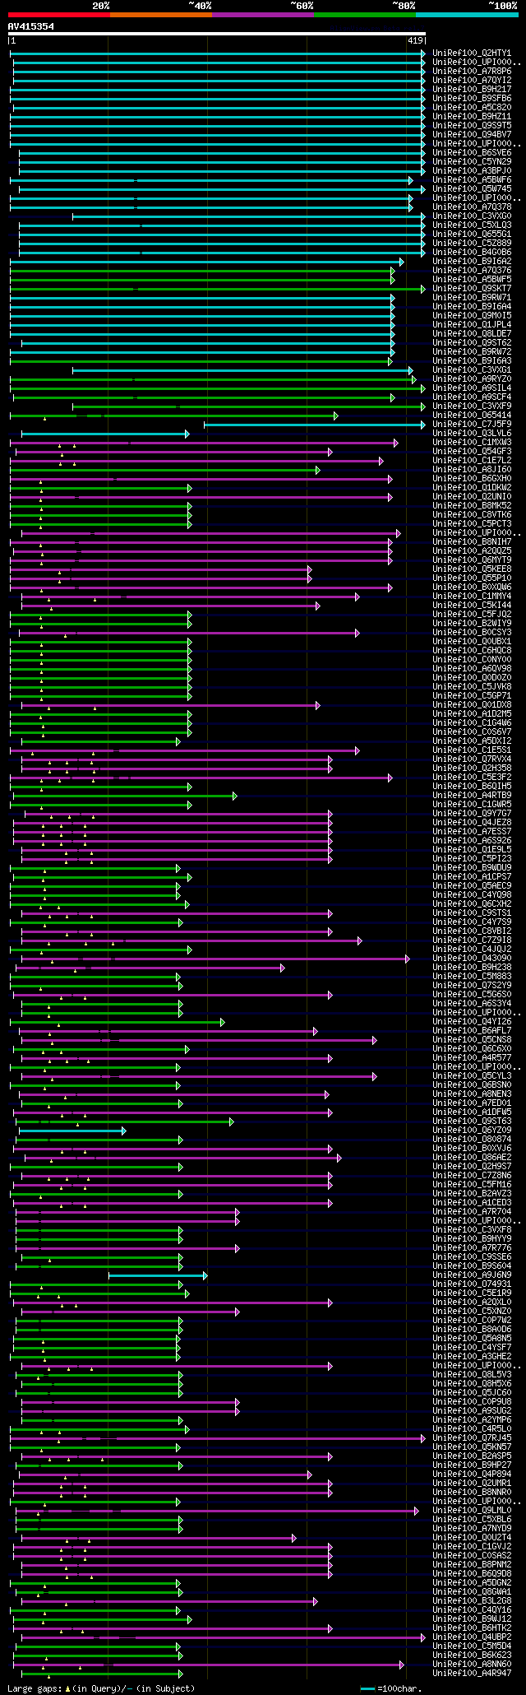Select hit label UniRef100_Q4P894
This screenshot has height=1695, width=526.
[472, 1474]
